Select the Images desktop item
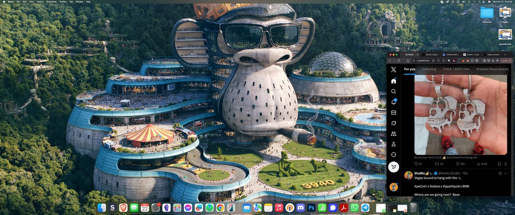Viewport: 515px width, 215px height. 505,12
